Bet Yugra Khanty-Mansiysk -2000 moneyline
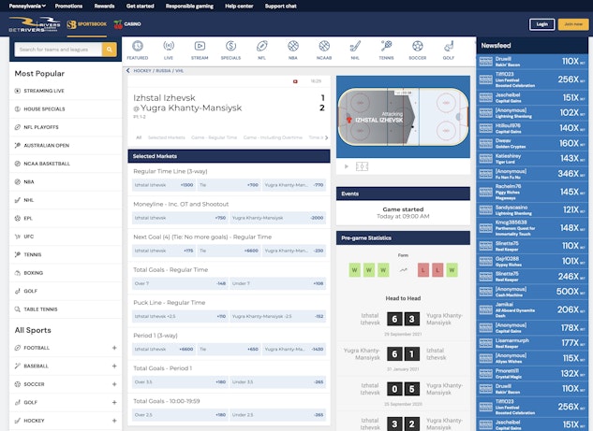The width and height of the screenshot is (593, 431). (x=277, y=218)
